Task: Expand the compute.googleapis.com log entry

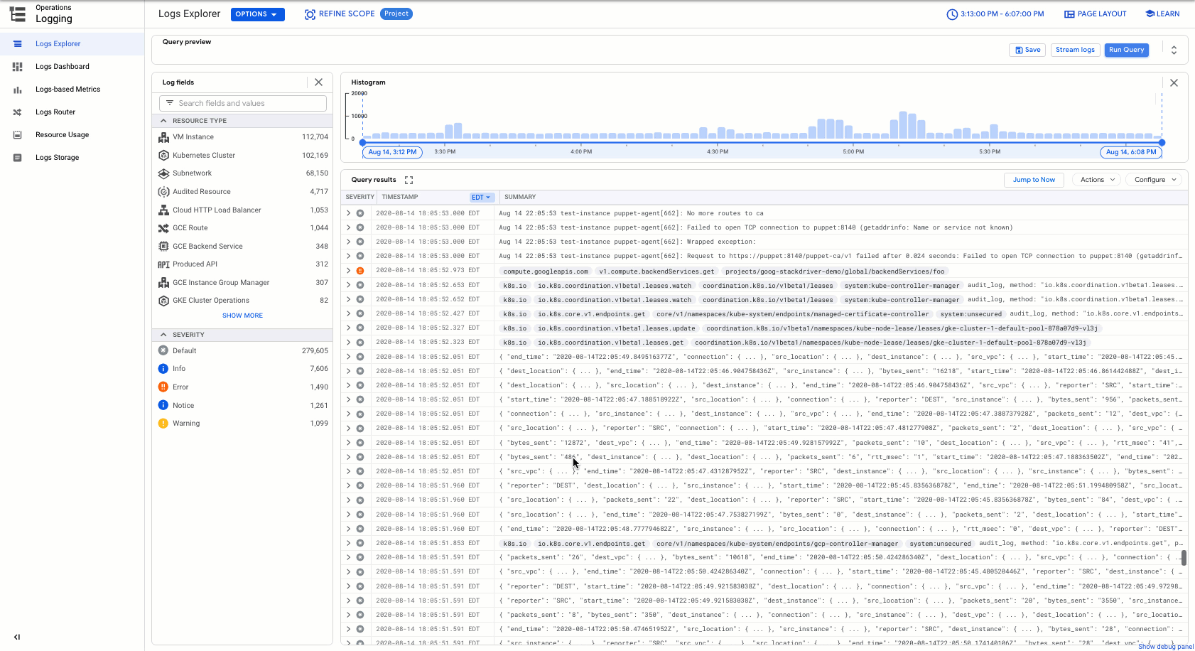Action: pyautogui.click(x=348, y=271)
